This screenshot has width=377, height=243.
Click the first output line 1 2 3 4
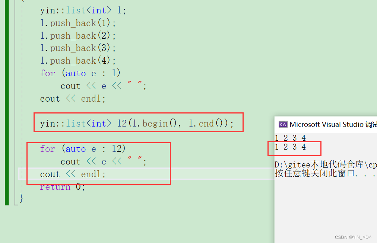point(290,137)
